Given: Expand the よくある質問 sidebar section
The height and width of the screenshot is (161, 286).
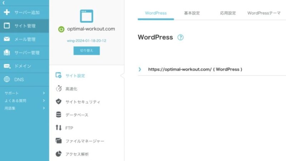Looking at the screenshot, I should 44,101.
